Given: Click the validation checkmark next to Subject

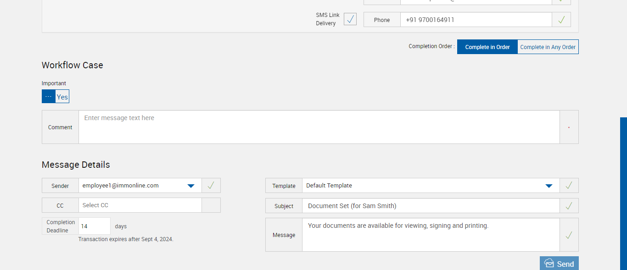Looking at the screenshot, I should (569, 206).
